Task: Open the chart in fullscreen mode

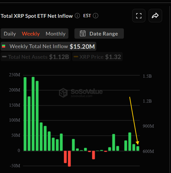Action: pos(139,16)
